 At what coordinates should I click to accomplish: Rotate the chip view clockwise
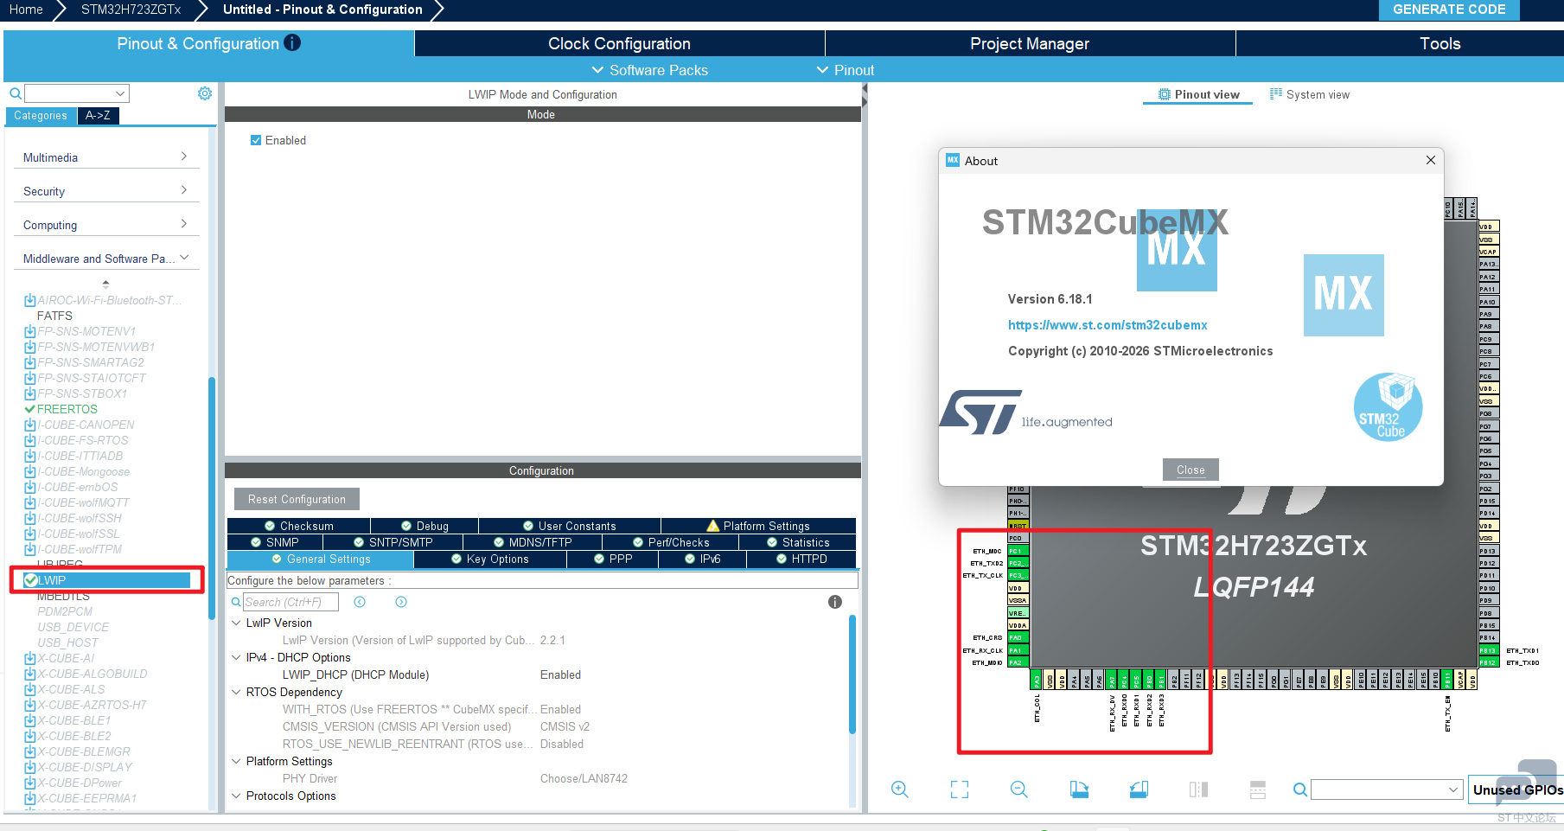pyautogui.click(x=1079, y=789)
